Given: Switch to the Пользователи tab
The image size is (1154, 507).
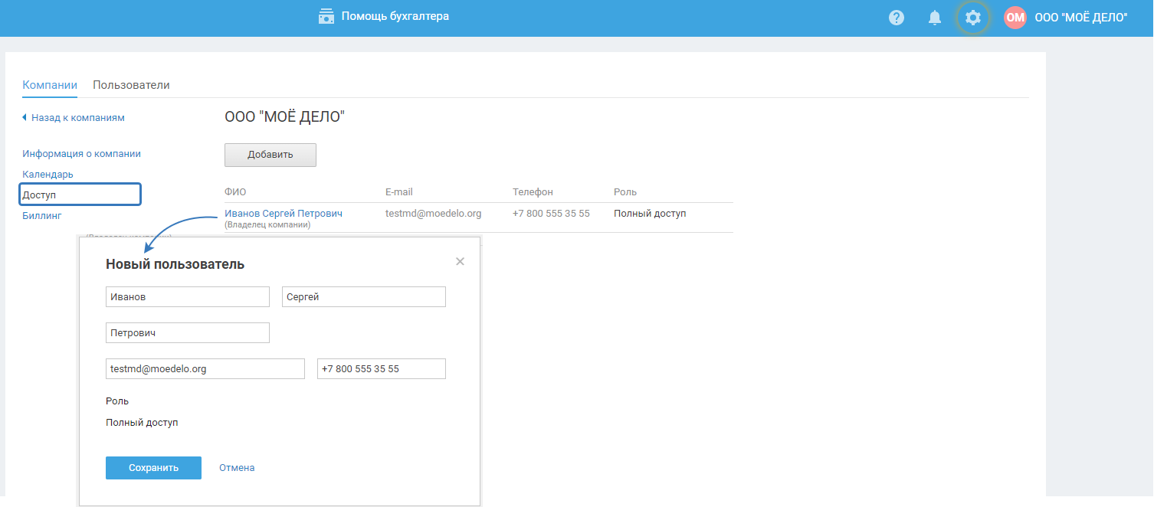Looking at the screenshot, I should [x=131, y=85].
